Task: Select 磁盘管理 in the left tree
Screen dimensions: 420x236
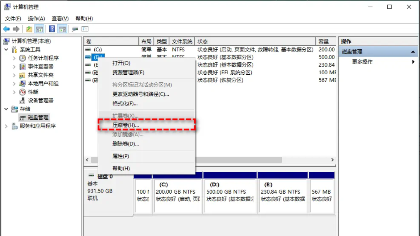Action: coord(38,117)
